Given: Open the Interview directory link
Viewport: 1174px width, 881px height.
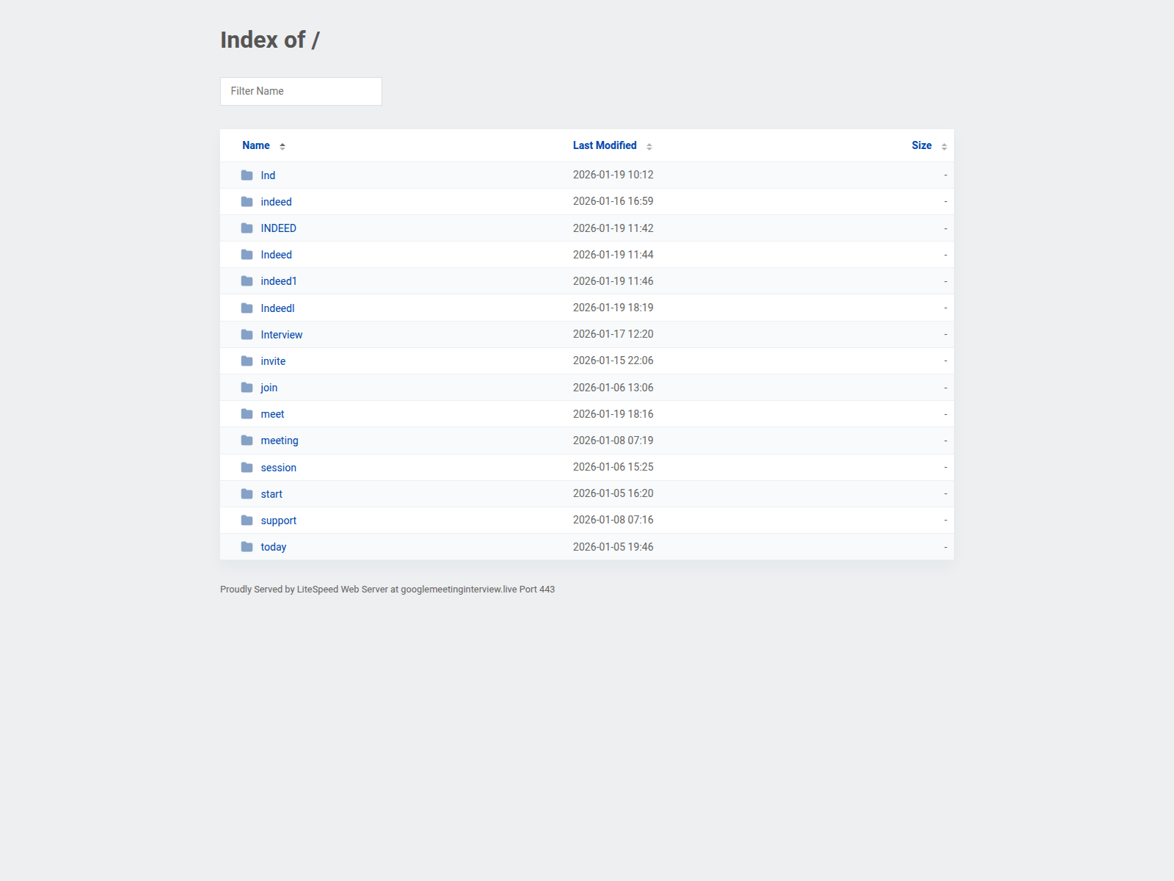Looking at the screenshot, I should point(282,335).
